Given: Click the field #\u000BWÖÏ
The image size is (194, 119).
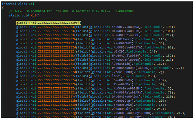Looking at the screenshot, I should click(123, 43).
